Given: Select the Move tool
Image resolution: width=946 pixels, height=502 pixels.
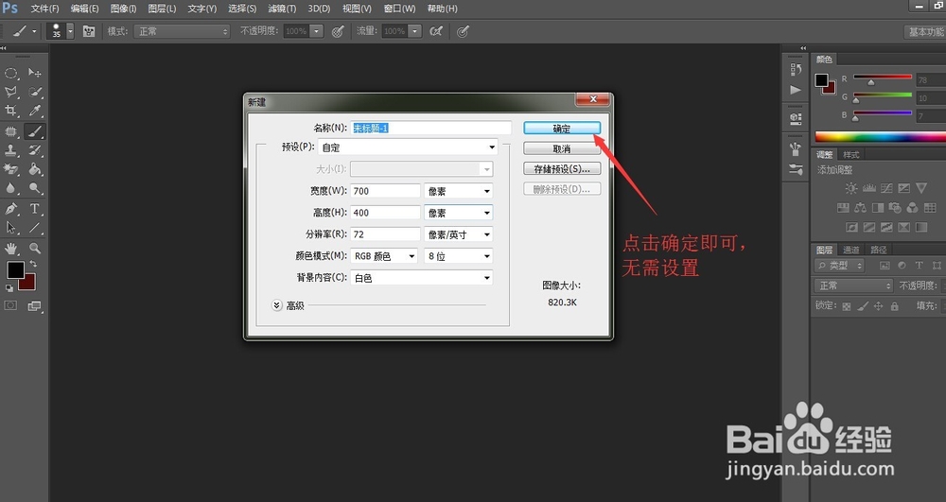Looking at the screenshot, I should coord(35,73).
